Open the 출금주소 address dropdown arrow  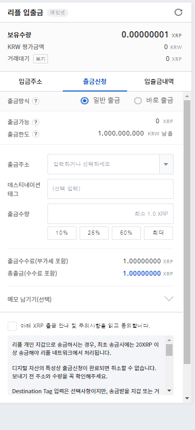(x=166, y=164)
